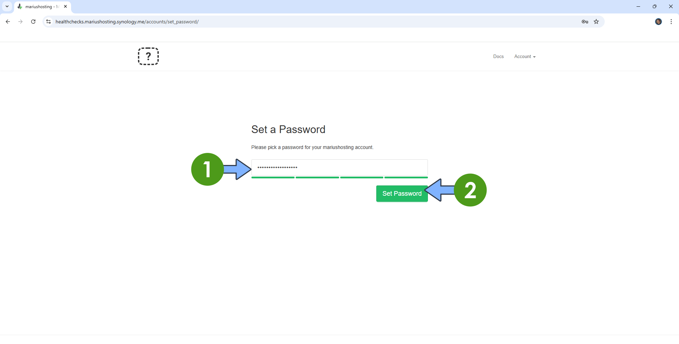The image size is (679, 344).
Task: Open the Chrome three-dot menu
Action: (671, 22)
